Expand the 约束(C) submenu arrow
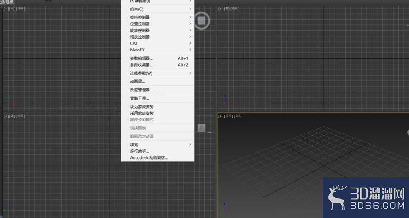The width and height of the screenshot is (409, 218). coord(190,9)
